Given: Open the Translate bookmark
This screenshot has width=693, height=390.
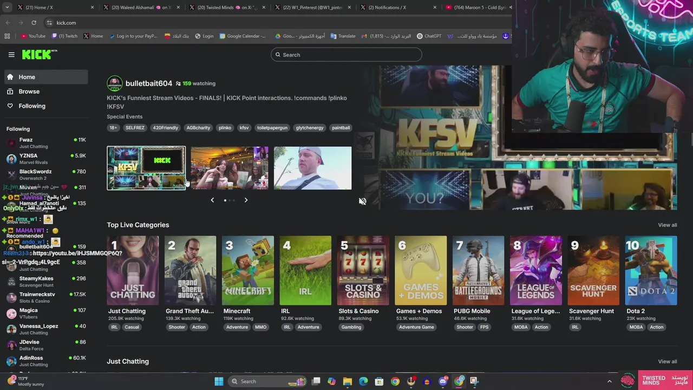Looking at the screenshot, I should 343,36.
